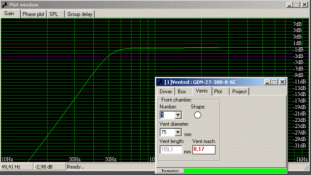Viewport: 311px width, 175px height.
Task: Switch to the Phase plot tab
Action: pos(33,14)
